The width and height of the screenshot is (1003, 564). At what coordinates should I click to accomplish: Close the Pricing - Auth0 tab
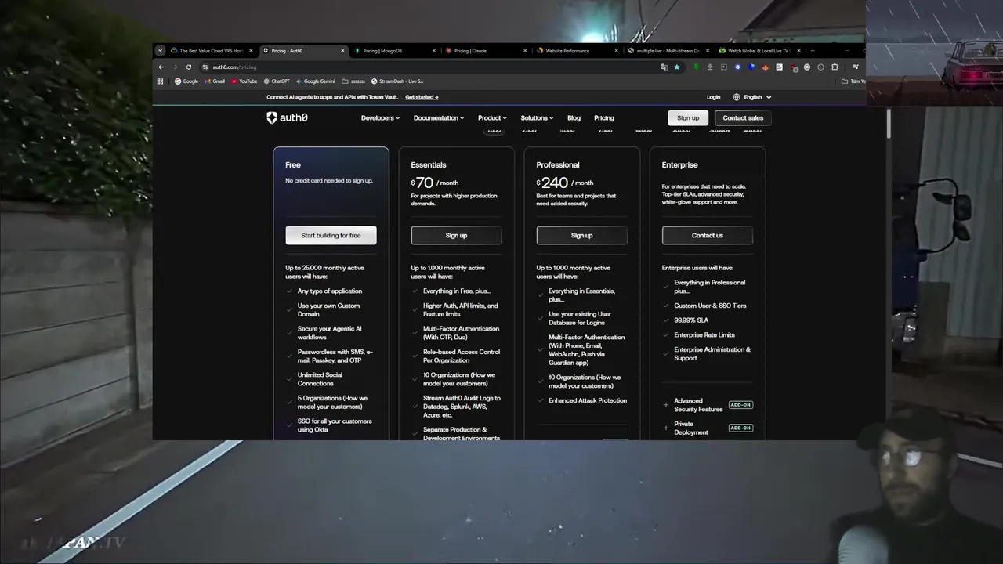click(x=342, y=50)
